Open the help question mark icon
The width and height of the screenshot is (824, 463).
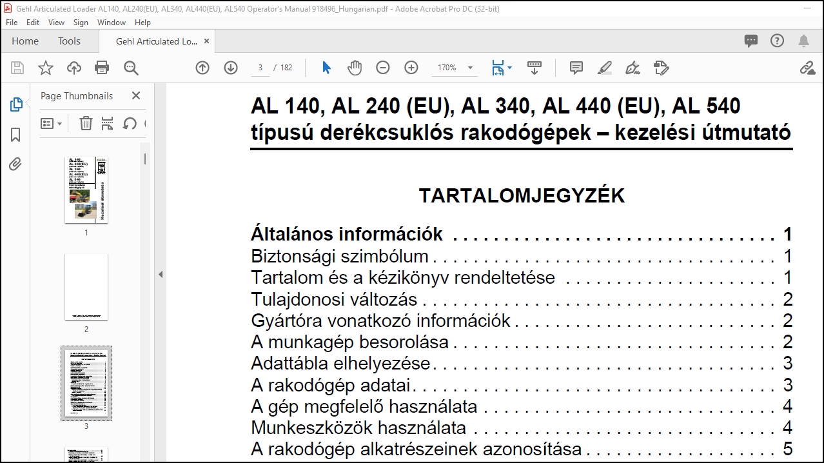tap(778, 41)
